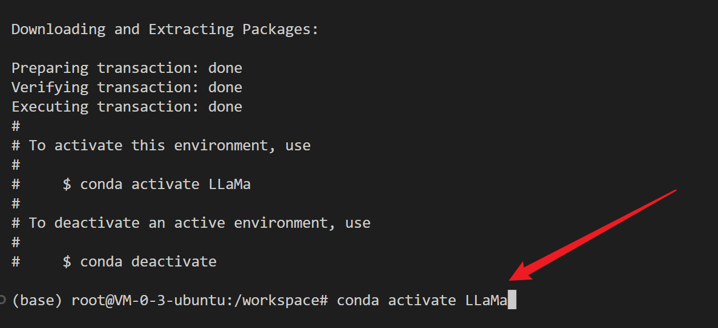This screenshot has height=328, width=718.
Task: Click the "To activate this environment, use" line
Action: pyautogui.click(x=169, y=146)
